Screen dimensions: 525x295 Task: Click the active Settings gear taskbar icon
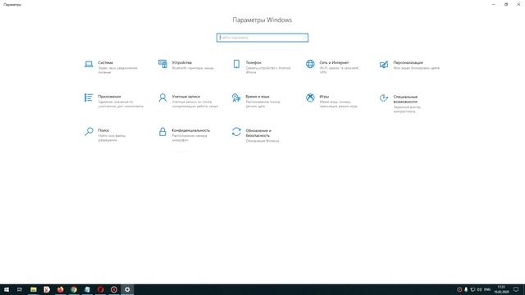tap(127, 289)
